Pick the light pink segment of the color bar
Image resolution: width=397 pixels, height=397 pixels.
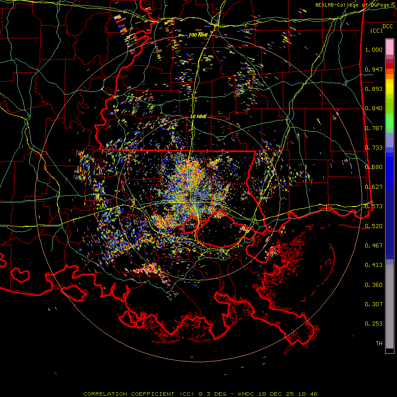[x=390, y=47]
